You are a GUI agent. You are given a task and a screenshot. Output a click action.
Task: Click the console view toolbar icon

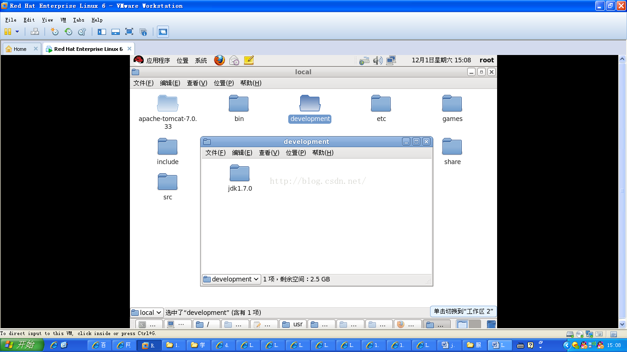[163, 32]
